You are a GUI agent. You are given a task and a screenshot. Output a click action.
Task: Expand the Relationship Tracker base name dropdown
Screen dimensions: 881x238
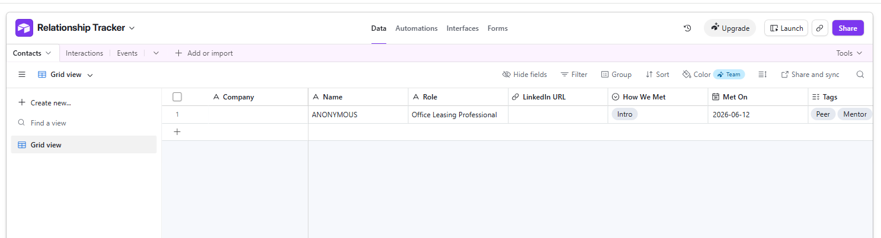(x=132, y=28)
